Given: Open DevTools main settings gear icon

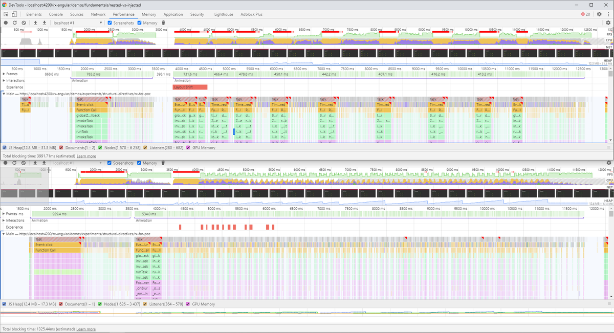Looking at the screenshot, I should point(599,14).
